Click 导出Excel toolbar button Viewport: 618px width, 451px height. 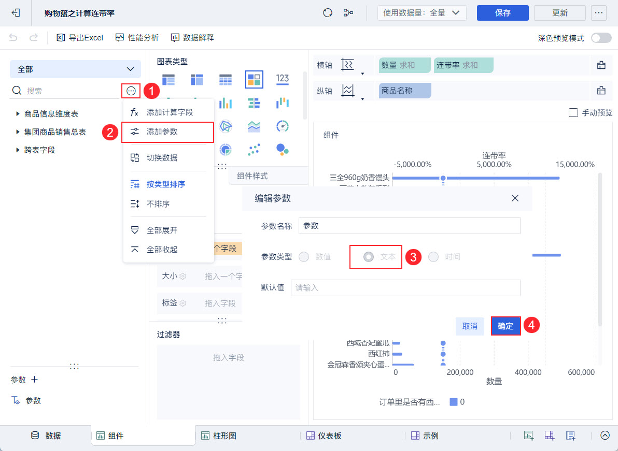point(80,38)
